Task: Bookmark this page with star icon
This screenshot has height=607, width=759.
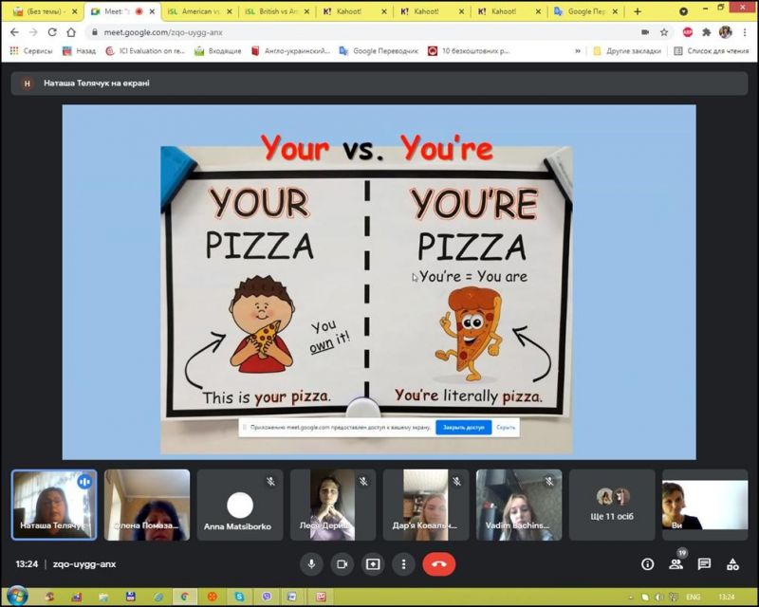Action: pos(664,32)
